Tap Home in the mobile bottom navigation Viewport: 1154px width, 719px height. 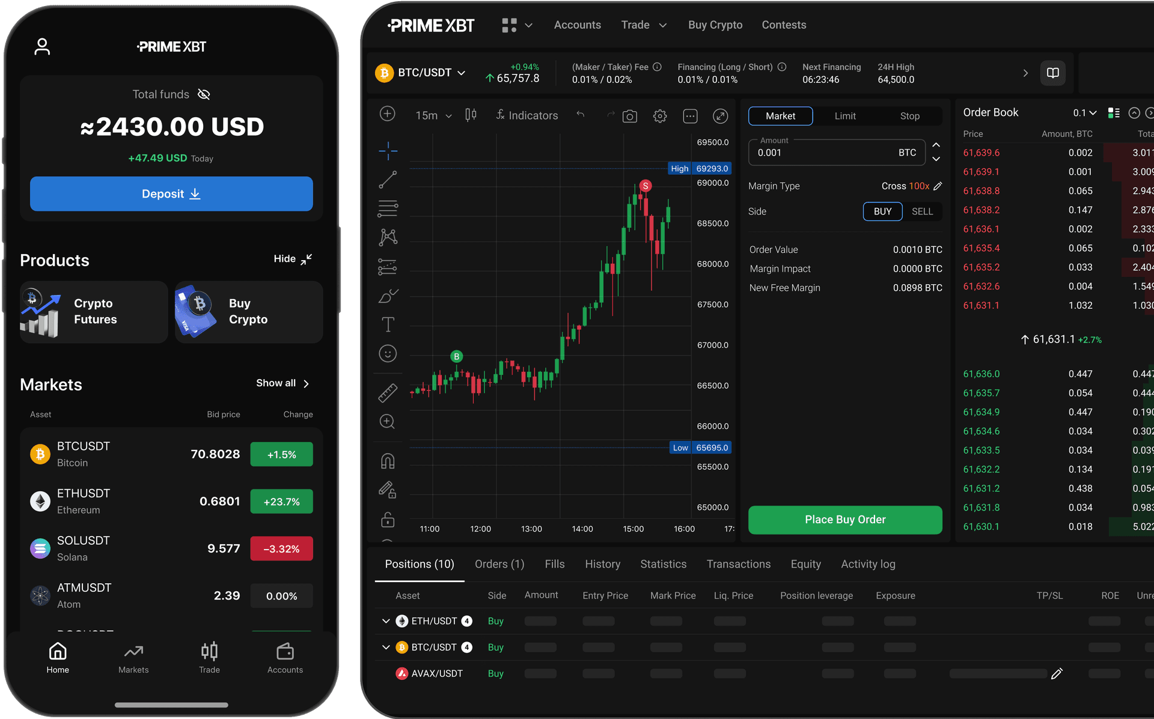[x=58, y=658]
